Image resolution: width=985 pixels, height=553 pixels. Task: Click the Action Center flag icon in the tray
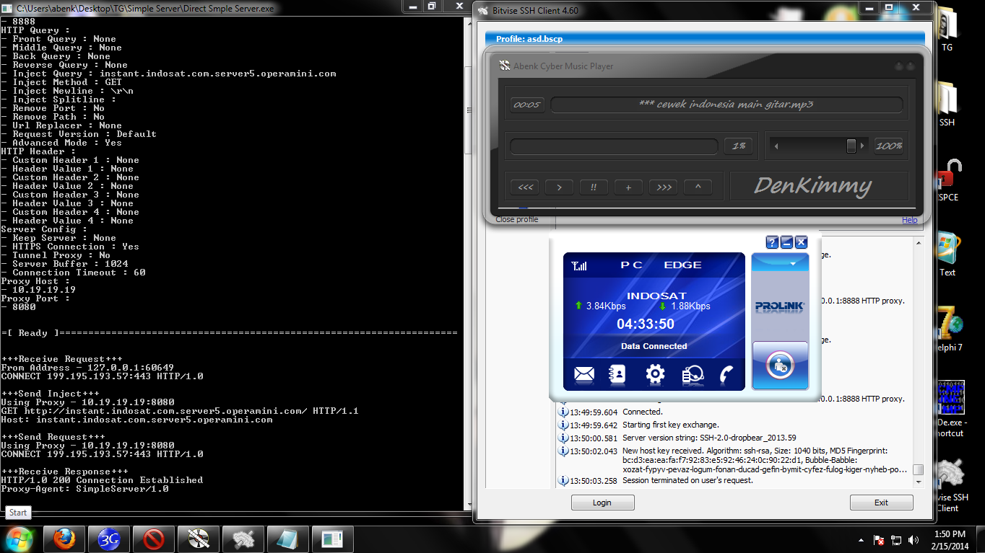[x=879, y=539]
